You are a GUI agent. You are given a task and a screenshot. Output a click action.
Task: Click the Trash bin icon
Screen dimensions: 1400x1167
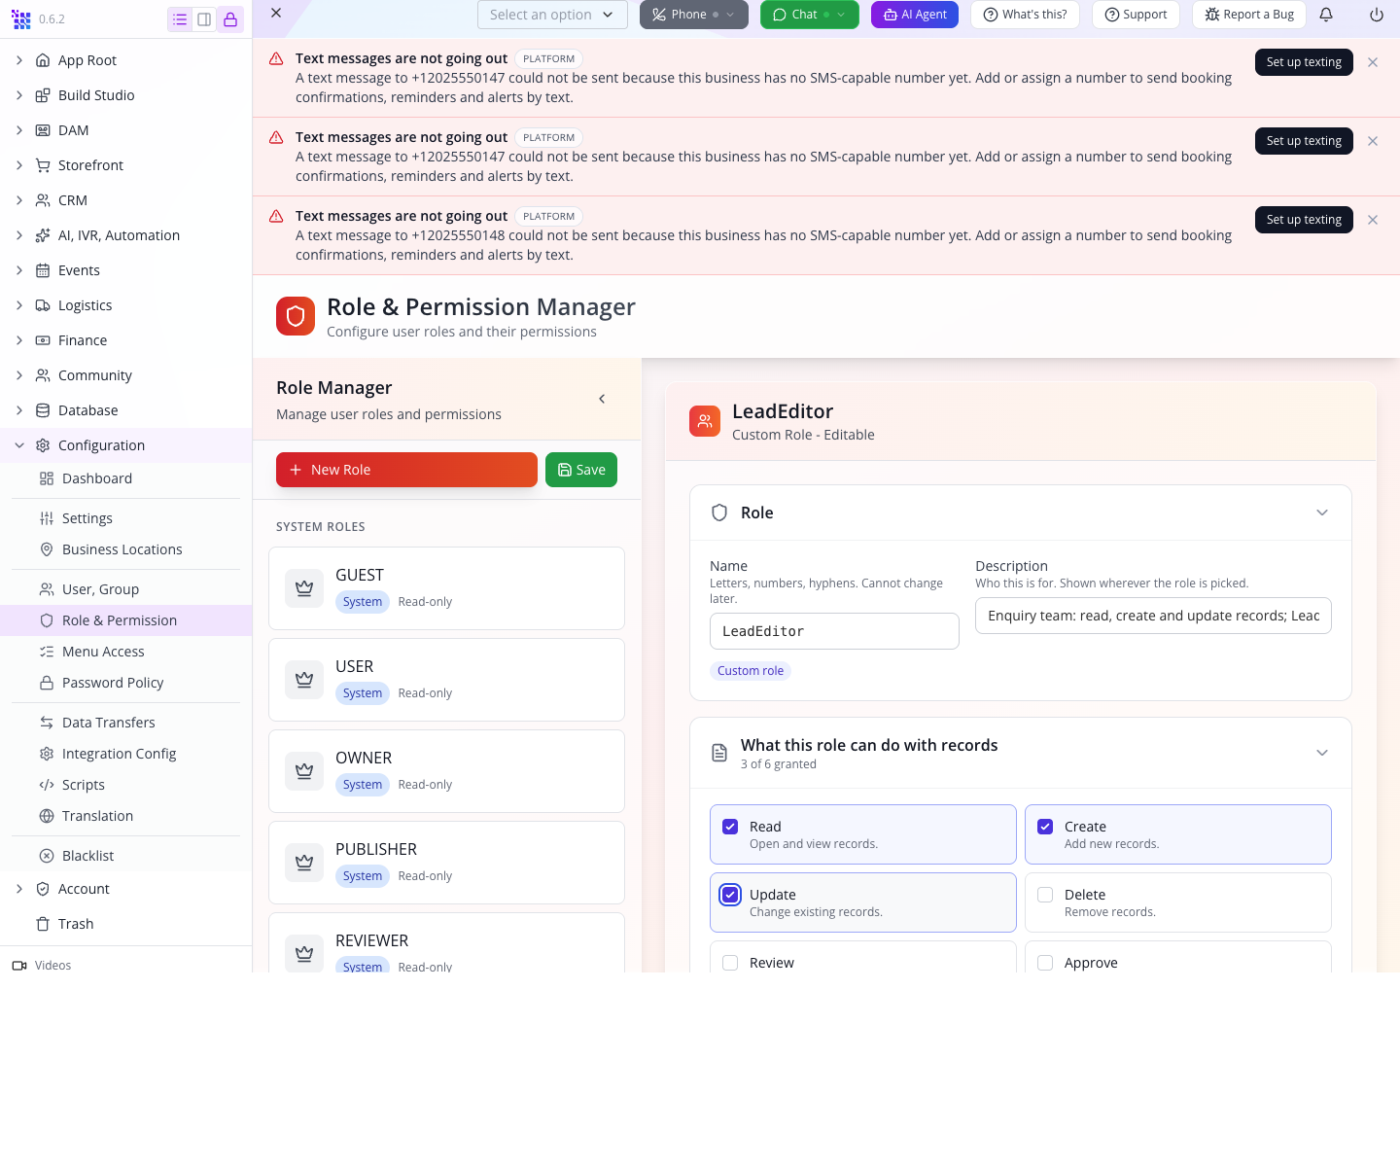[x=43, y=924]
